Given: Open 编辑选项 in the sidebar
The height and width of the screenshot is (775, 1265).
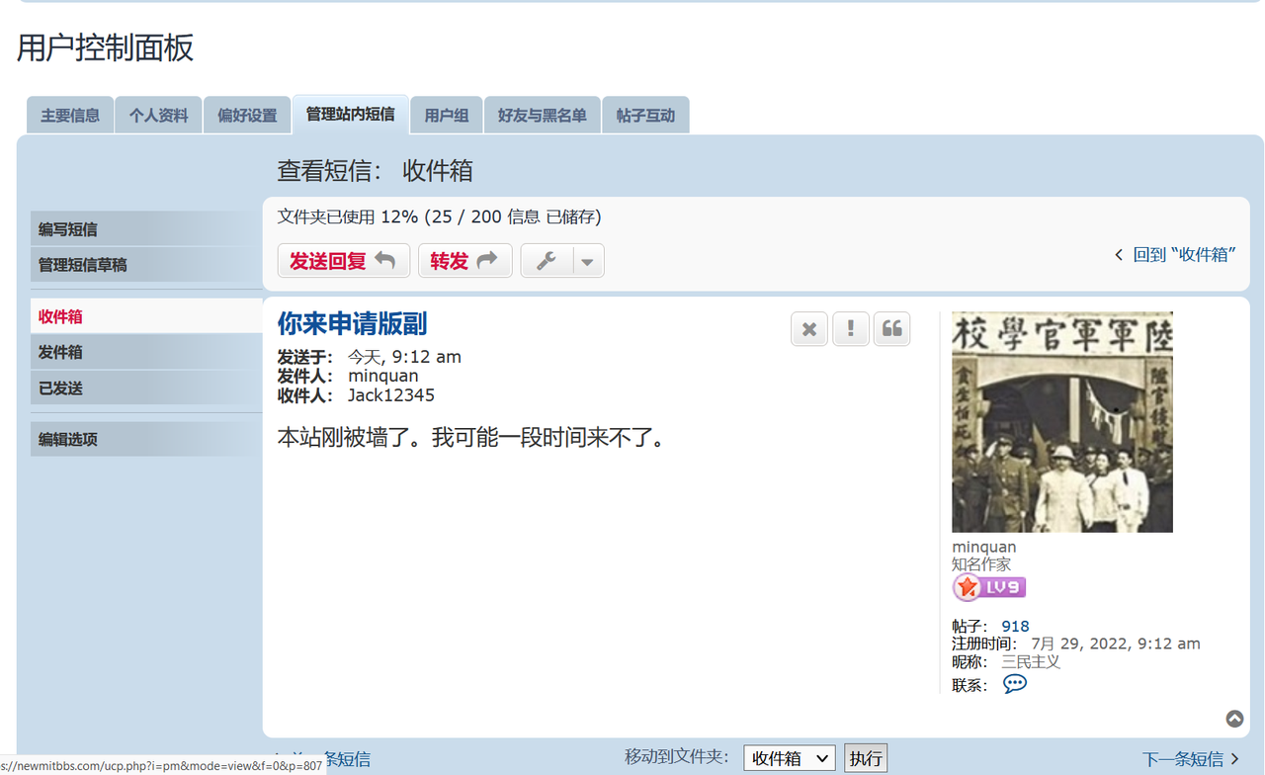Looking at the screenshot, I should [146, 439].
